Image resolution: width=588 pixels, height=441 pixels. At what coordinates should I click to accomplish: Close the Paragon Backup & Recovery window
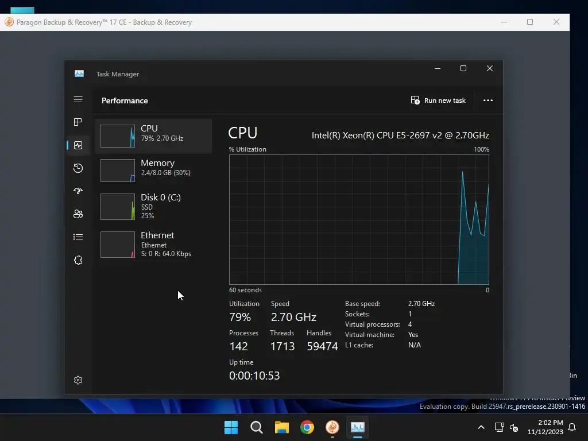coord(556,22)
